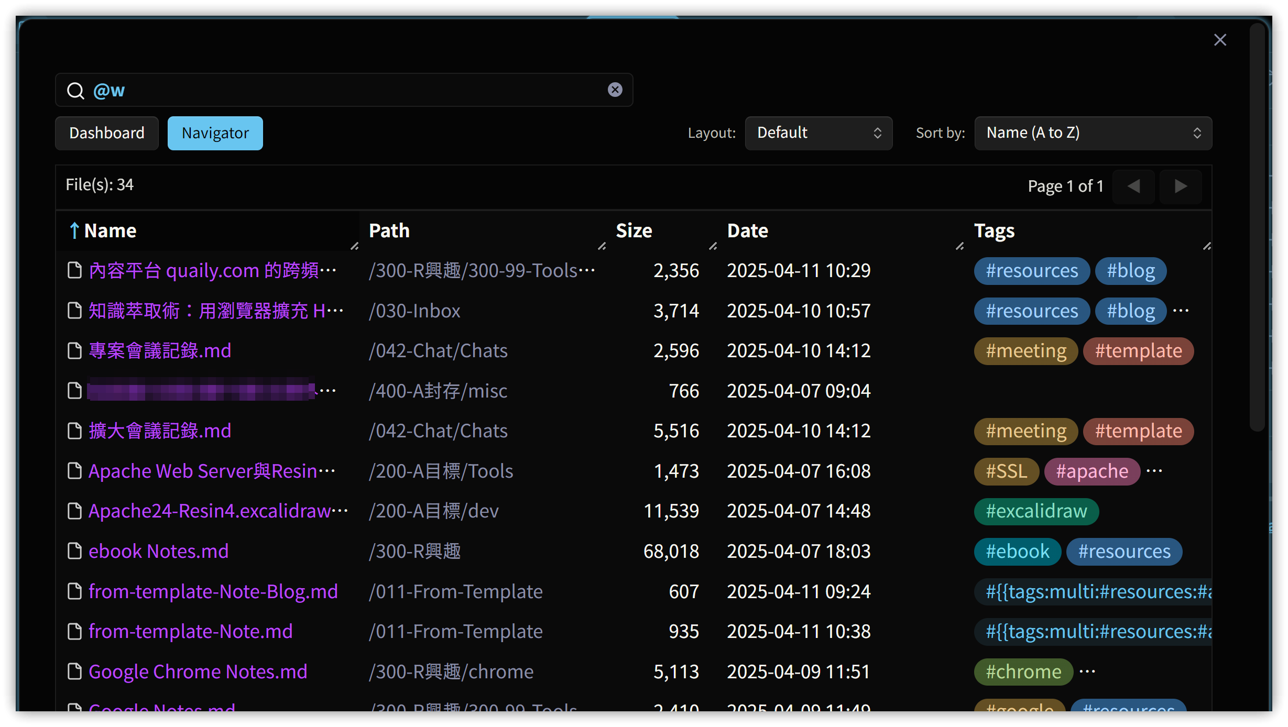This screenshot has width=1288, height=727.
Task: Click the magnifier search icon
Action: pos(75,91)
